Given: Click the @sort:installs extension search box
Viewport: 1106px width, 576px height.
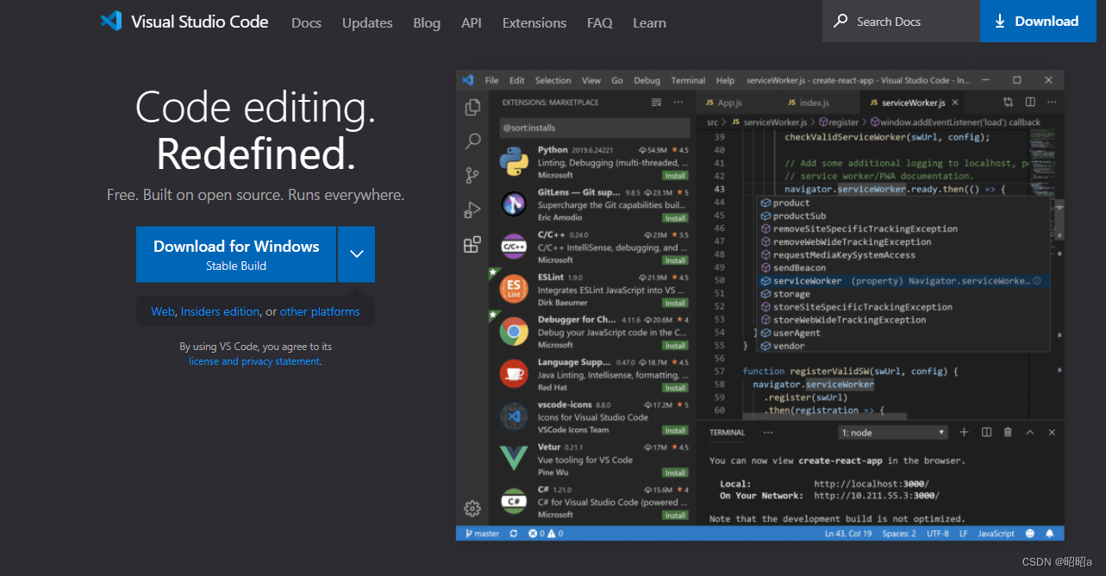Looking at the screenshot, I should point(594,128).
